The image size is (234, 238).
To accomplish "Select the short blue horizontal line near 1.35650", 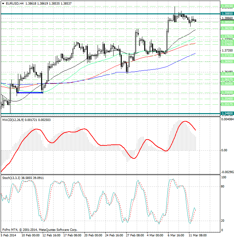I will tap(30, 93).
